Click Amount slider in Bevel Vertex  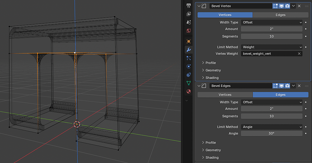(272, 29)
